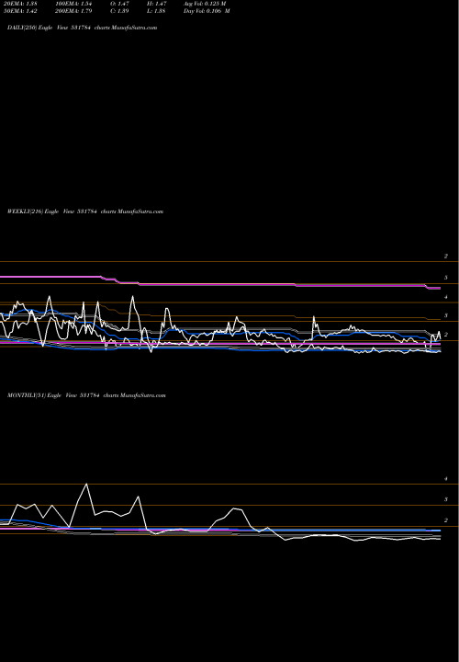Click the 100EMA: 1.54 reading

pos(73,4)
